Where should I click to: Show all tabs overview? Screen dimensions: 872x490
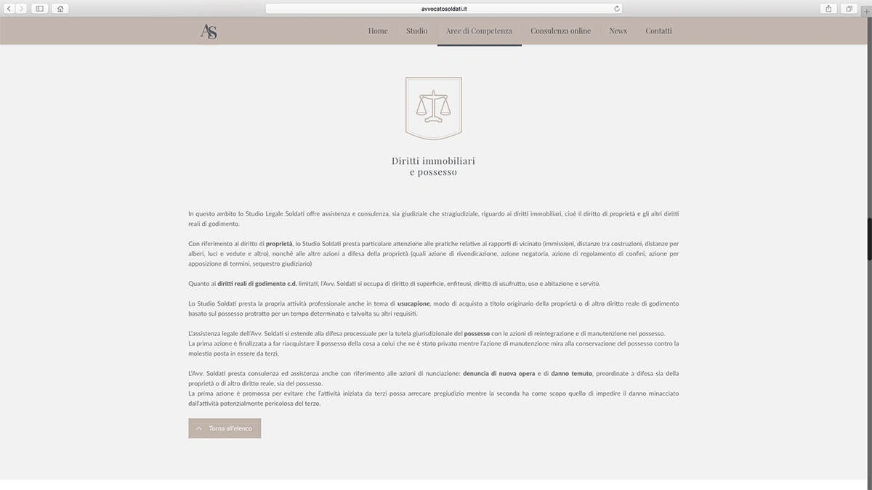point(849,9)
